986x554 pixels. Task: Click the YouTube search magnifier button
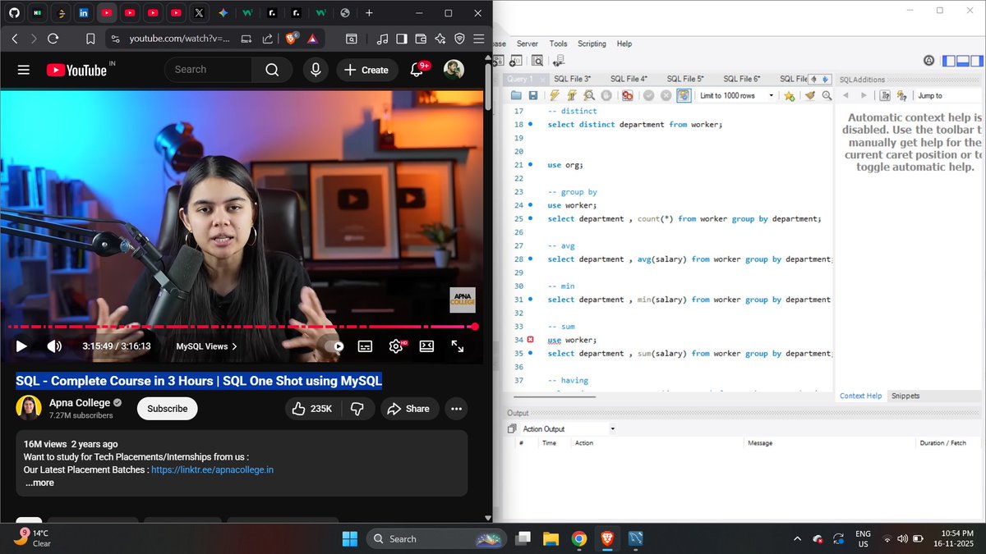point(273,70)
